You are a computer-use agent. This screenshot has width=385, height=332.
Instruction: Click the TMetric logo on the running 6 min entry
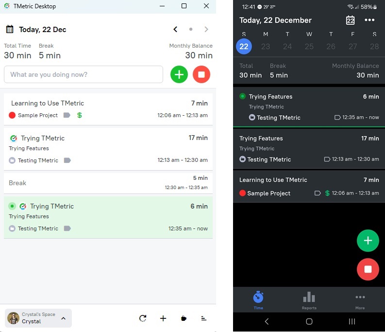(23, 206)
